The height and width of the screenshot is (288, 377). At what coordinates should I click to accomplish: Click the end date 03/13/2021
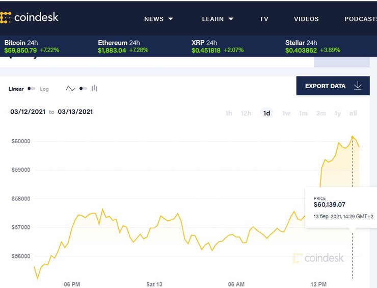coord(75,112)
